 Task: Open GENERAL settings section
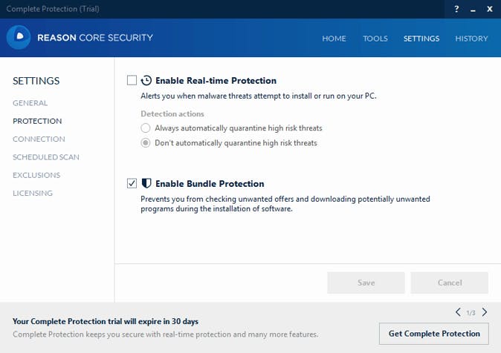click(x=30, y=103)
